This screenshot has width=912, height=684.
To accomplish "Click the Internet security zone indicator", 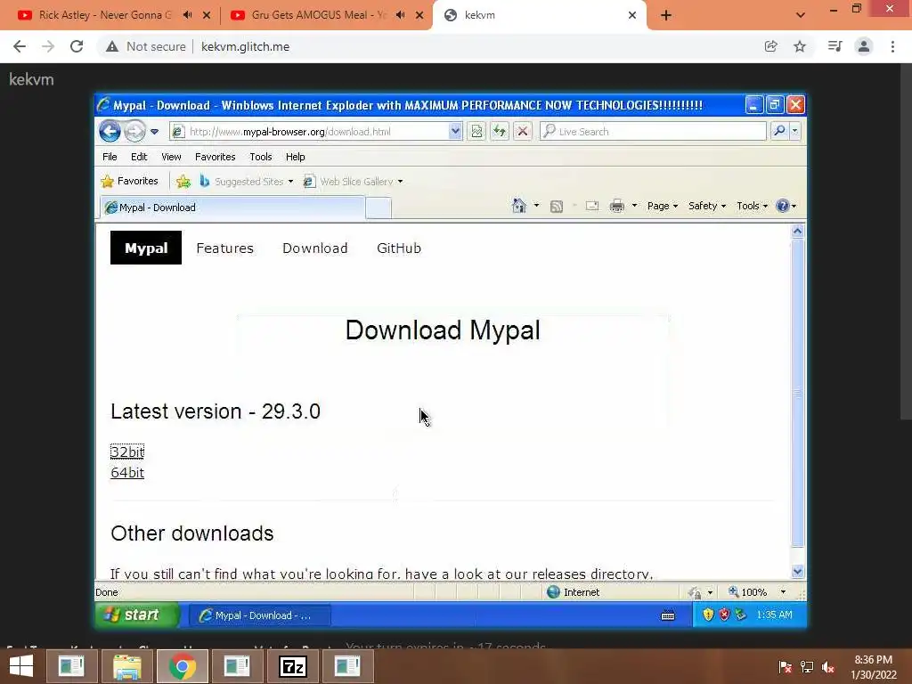I will click(x=574, y=592).
